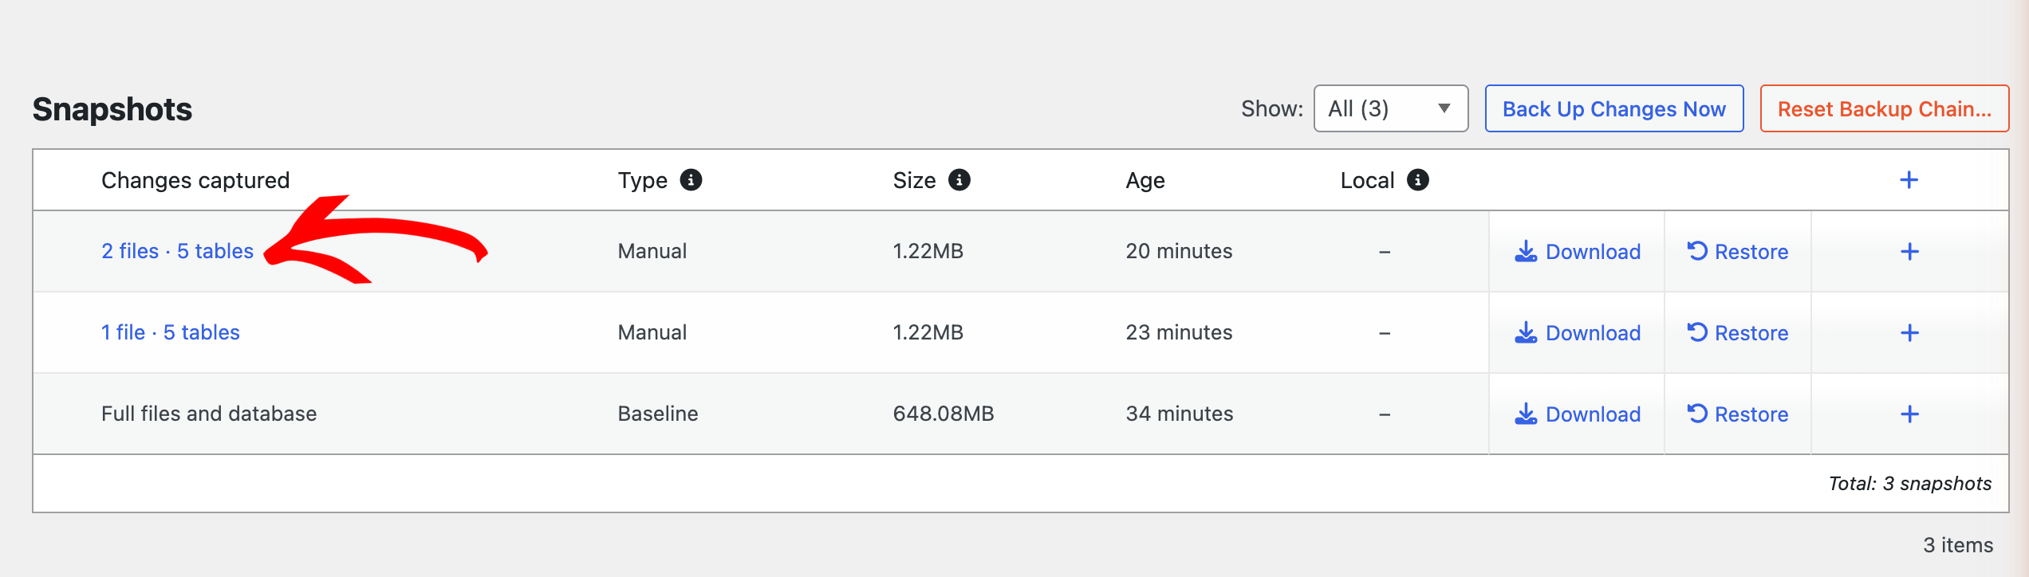Restore the 23 minutes old snapshot
Image resolution: width=2029 pixels, height=577 pixels.
coord(1737,333)
